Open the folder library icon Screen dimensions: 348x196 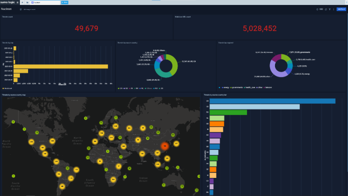(28, 2)
